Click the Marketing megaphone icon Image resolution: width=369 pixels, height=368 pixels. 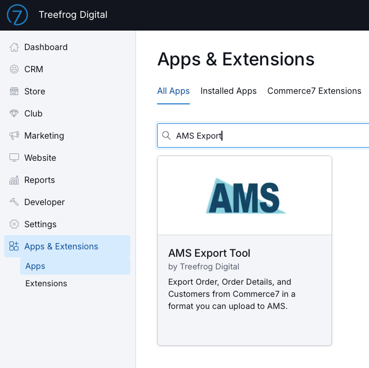tap(14, 135)
